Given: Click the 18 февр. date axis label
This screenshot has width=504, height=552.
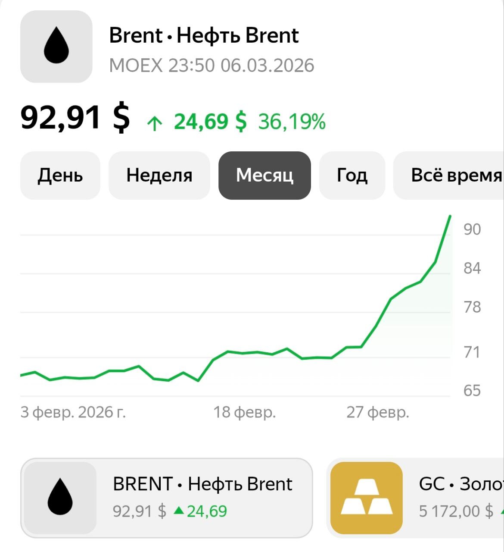Looking at the screenshot, I should click(244, 412).
